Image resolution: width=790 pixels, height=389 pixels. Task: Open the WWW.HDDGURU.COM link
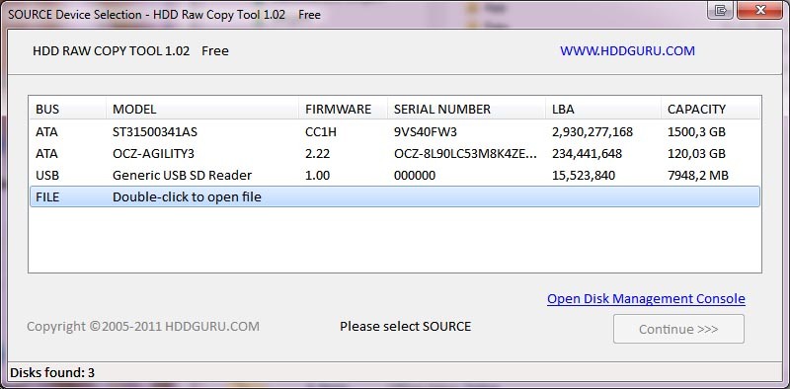627,51
